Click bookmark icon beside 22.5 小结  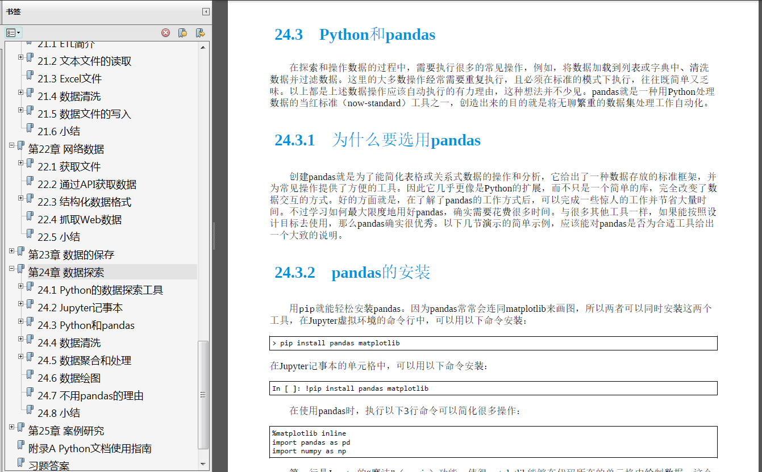click(x=30, y=234)
